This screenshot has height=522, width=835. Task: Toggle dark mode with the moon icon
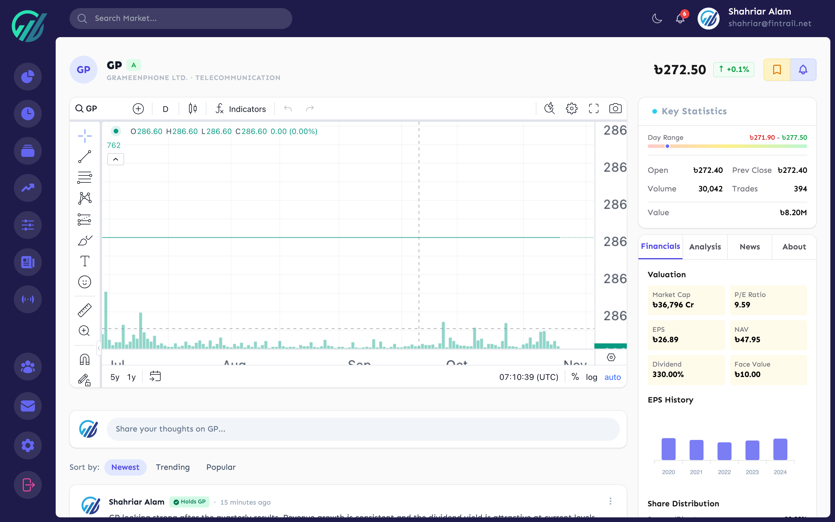pos(657,18)
